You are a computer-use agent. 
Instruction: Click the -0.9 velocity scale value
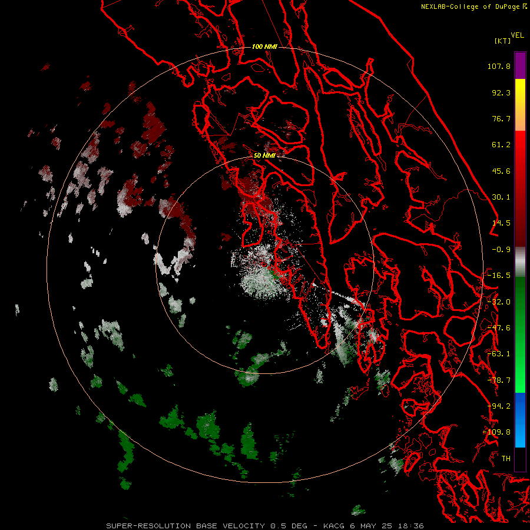tap(501, 250)
